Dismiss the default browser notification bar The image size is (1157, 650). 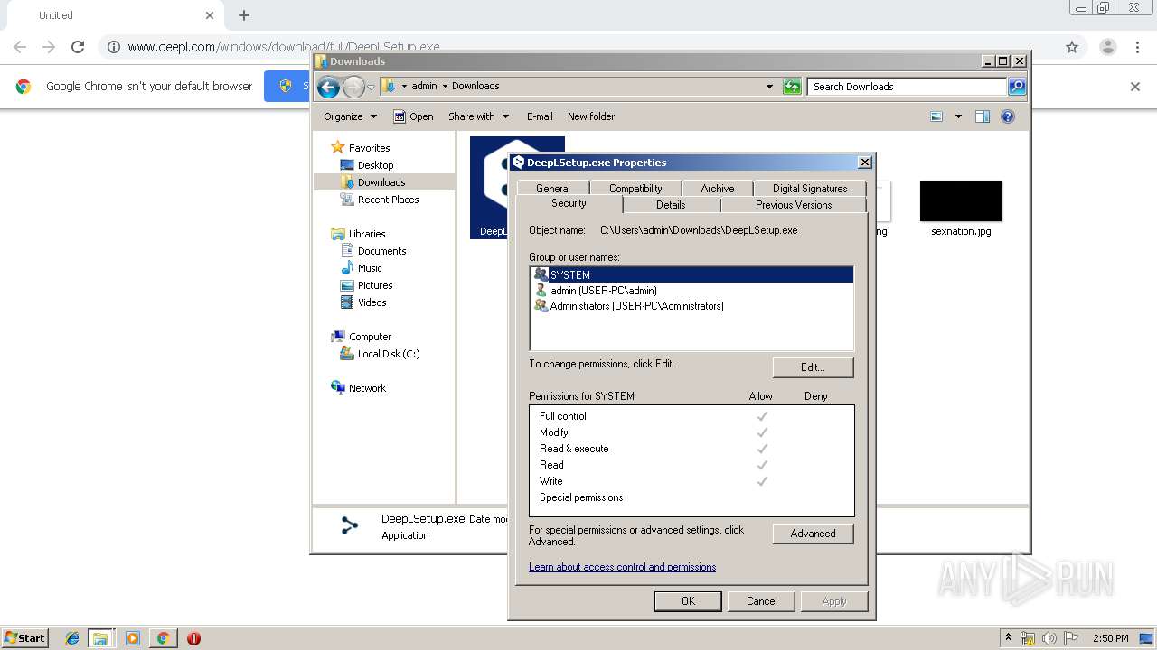1135,87
